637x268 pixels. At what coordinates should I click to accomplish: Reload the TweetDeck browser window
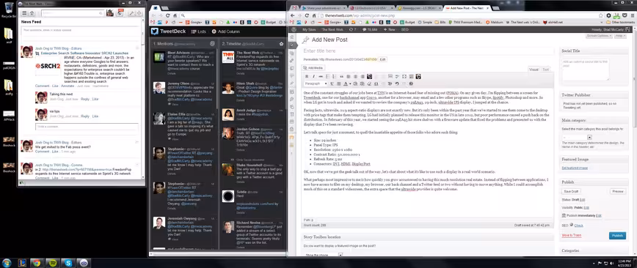[168, 15]
